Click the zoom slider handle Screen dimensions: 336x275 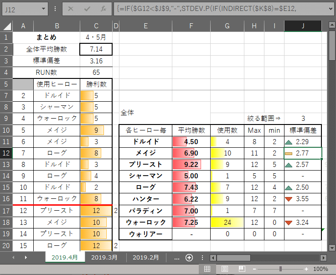point(280,269)
